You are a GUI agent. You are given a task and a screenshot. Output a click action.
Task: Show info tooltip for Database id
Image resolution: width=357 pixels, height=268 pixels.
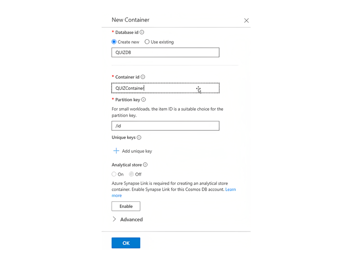pyautogui.click(x=142, y=32)
